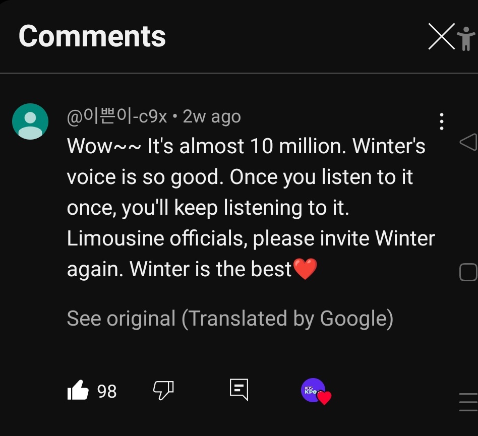Viewport: 478px width, 436px height.
Task: Tap the Android back triangle button
Action: (x=468, y=142)
